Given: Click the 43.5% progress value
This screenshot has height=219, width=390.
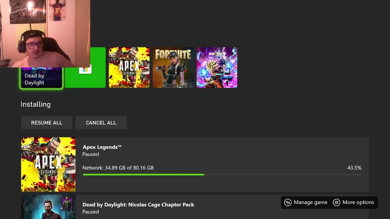Looking at the screenshot, I should pyautogui.click(x=354, y=168).
